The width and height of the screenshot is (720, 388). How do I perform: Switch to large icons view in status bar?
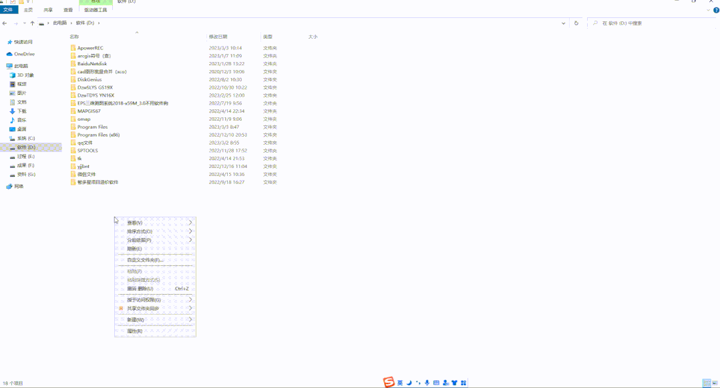715,383
